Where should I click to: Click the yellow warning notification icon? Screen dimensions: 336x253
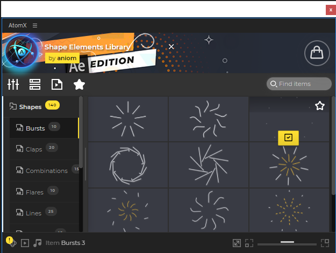(10, 240)
